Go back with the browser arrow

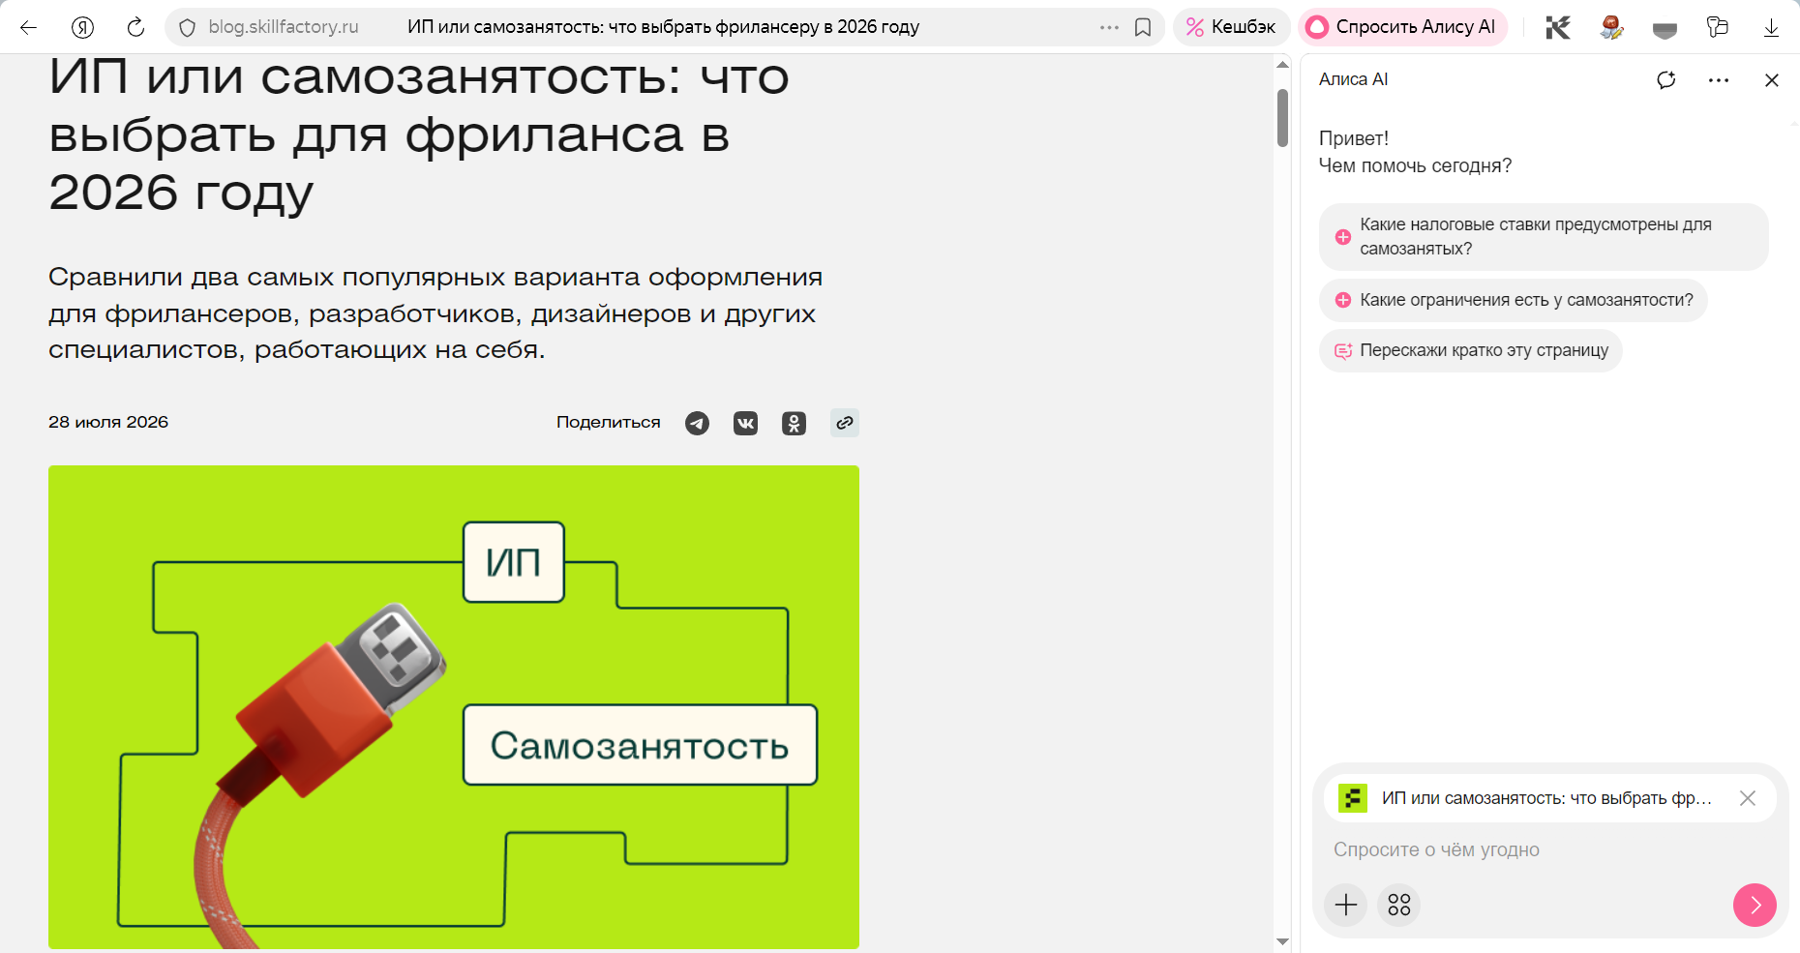(x=28, y=27)
